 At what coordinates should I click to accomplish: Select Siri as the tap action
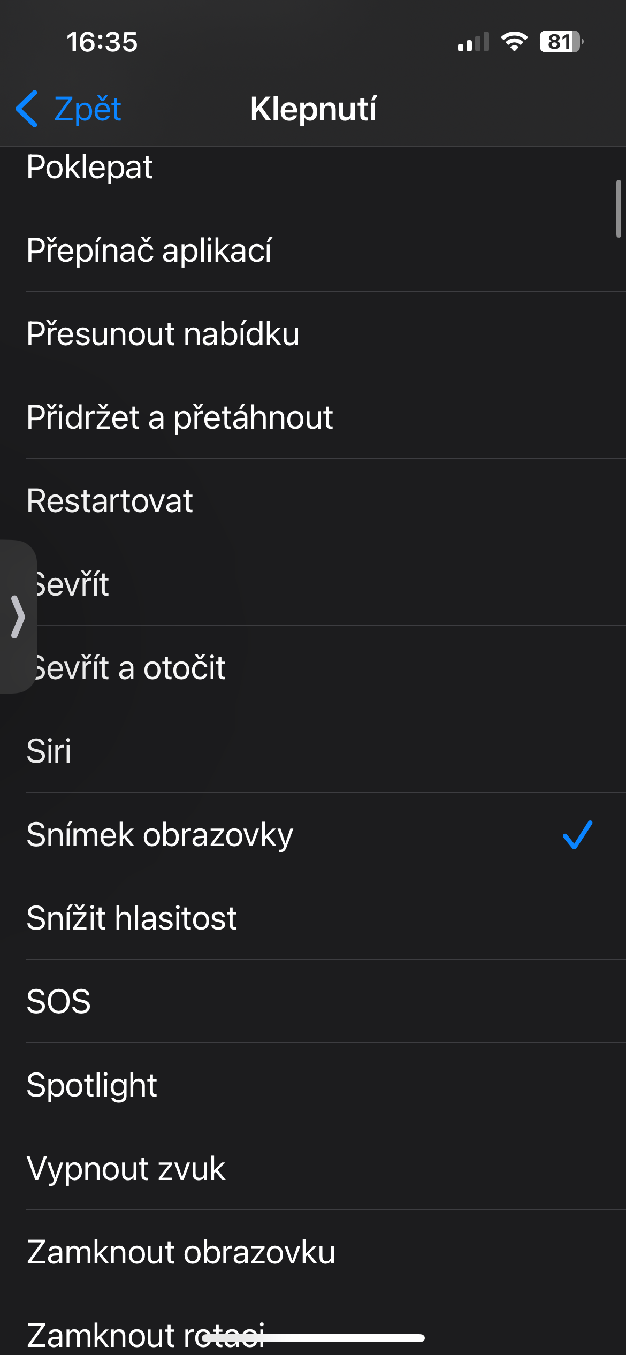(49, 751)
